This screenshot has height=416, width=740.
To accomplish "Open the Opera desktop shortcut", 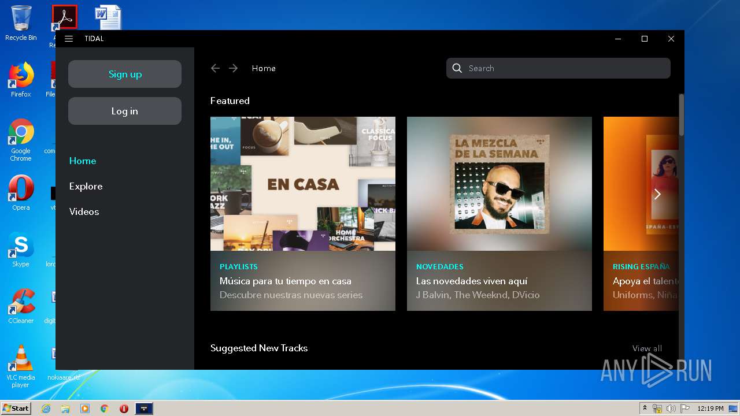I will [21, 193].
